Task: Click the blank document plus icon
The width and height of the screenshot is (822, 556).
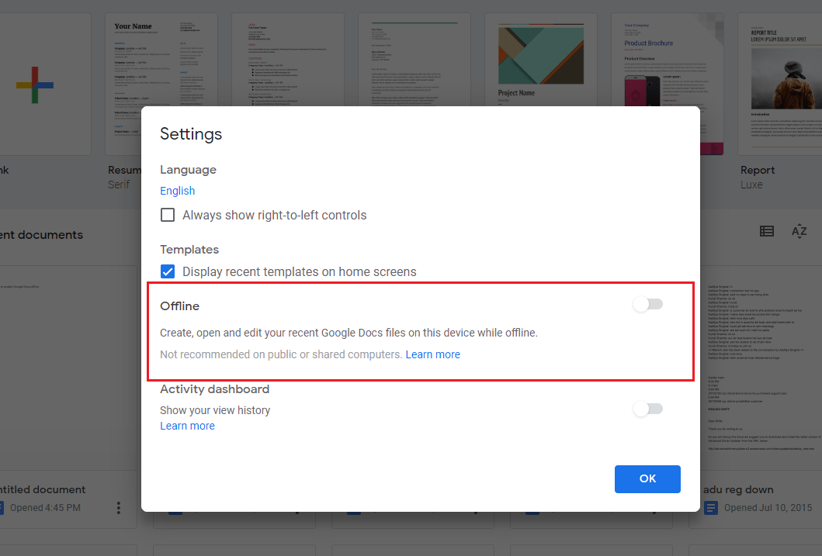Action: [x=35, y=84]
